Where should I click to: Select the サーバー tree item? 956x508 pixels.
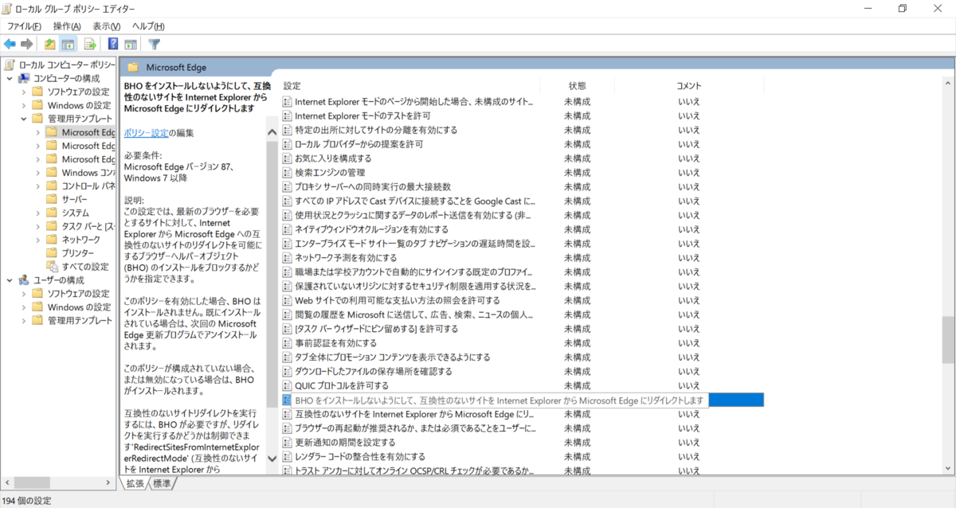[x=75, y=199]
